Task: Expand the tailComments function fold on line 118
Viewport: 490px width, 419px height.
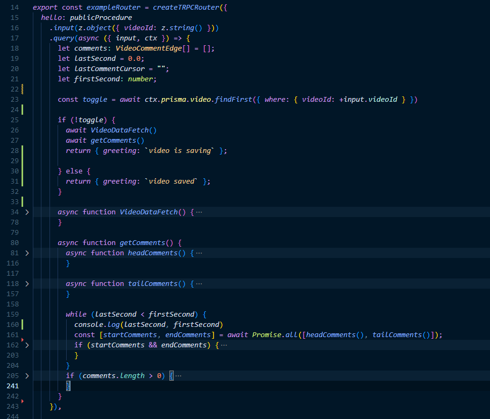Action: (27, 283)
